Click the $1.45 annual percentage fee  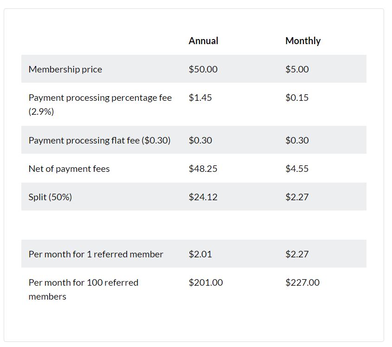pos(200,98)
